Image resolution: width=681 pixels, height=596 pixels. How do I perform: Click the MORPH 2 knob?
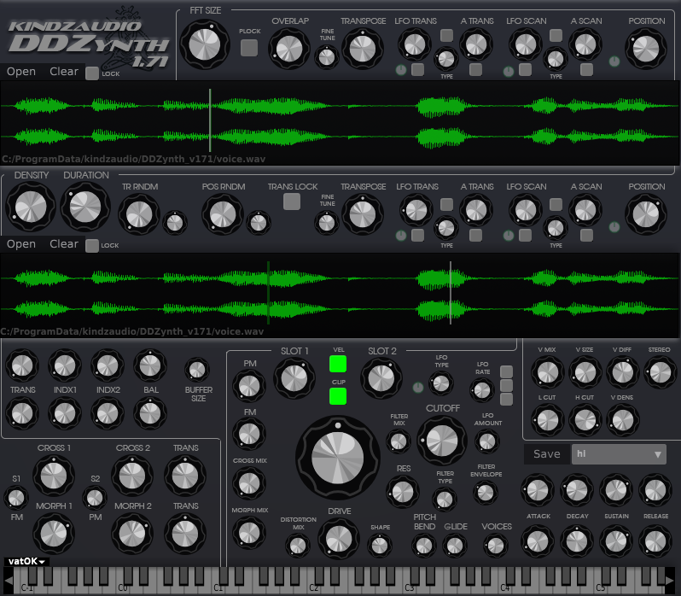(x=132, y=534)
